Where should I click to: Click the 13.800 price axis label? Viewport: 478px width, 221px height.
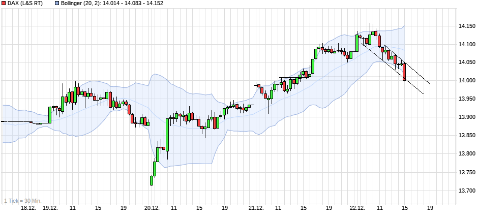click(x=467, y=154)
